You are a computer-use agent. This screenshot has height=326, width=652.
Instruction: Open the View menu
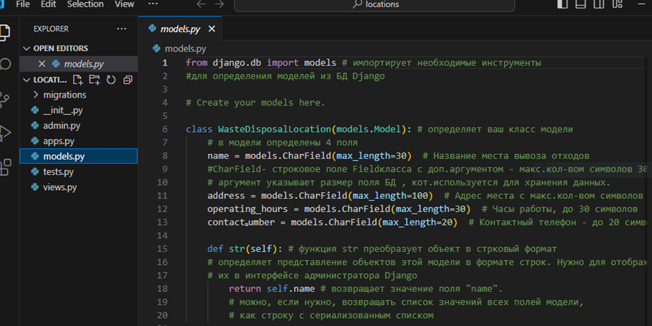pyautogui.click(x=125, y=4)
